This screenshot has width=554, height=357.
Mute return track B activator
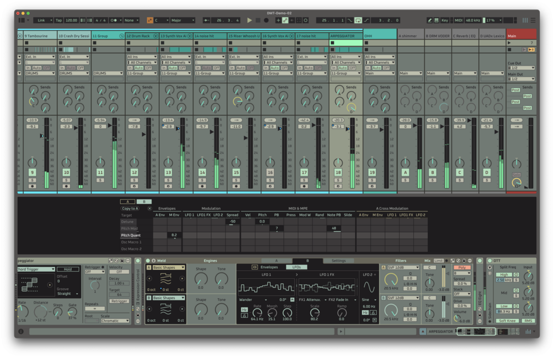[433, 172]
